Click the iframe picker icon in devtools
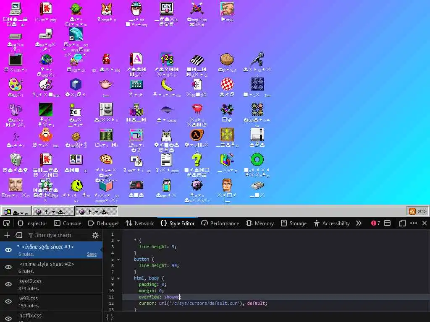Viewport: 430px width, 322px height. pyautogui.click(x=387, y=223)
